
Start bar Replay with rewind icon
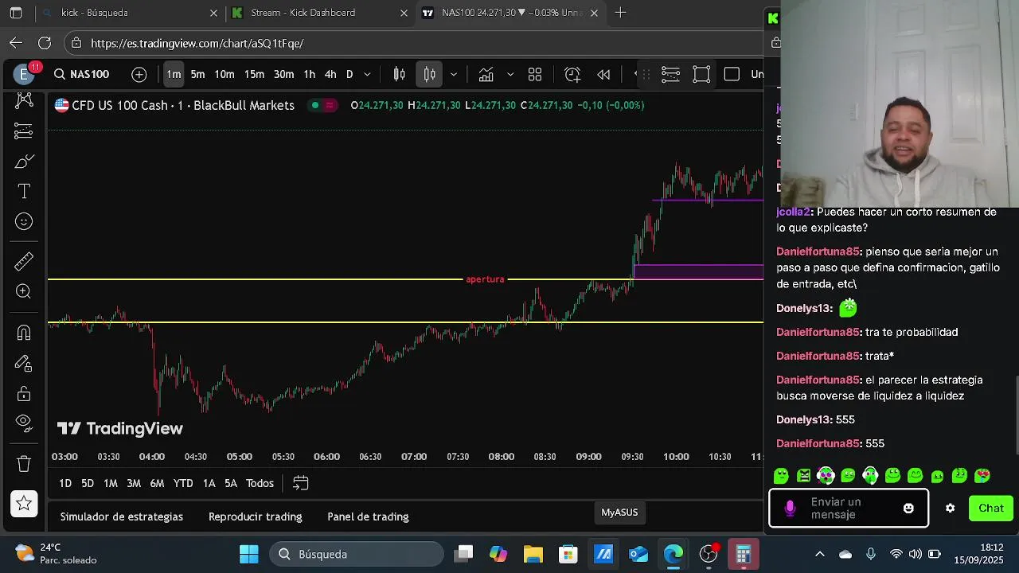pos(603,74)
